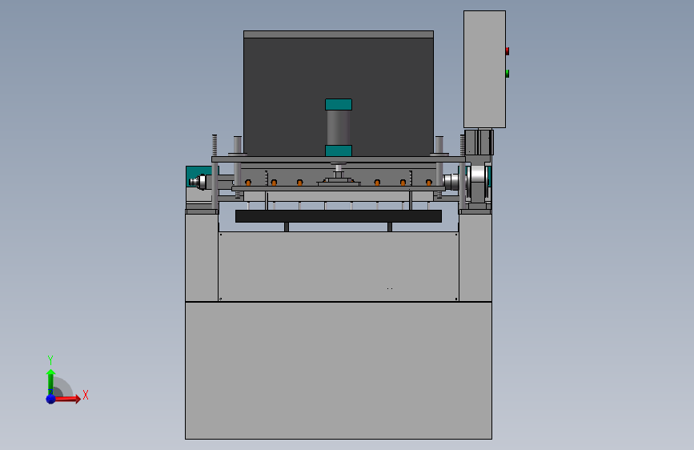Click the blue Z axis ball at triad origin

point(51,399)
